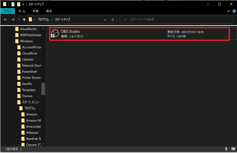Maximize the スタートアップ Explorer window
Viewport: 237px width, 153px height.
click(x=219, y=4)
